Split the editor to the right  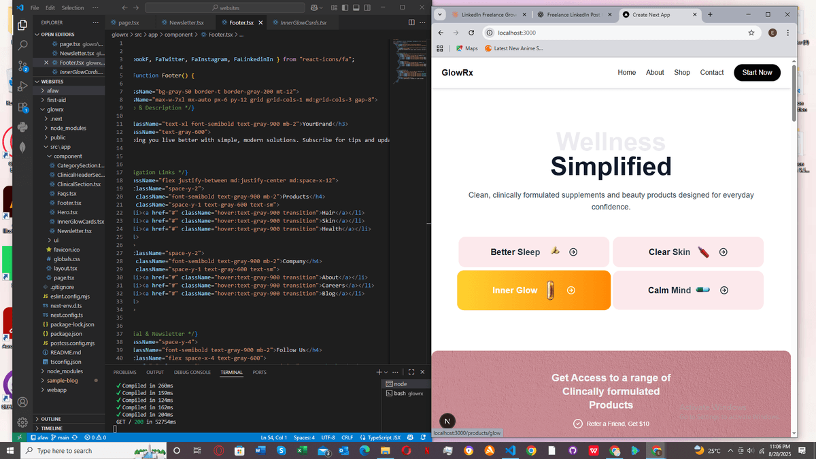[412, 22]
